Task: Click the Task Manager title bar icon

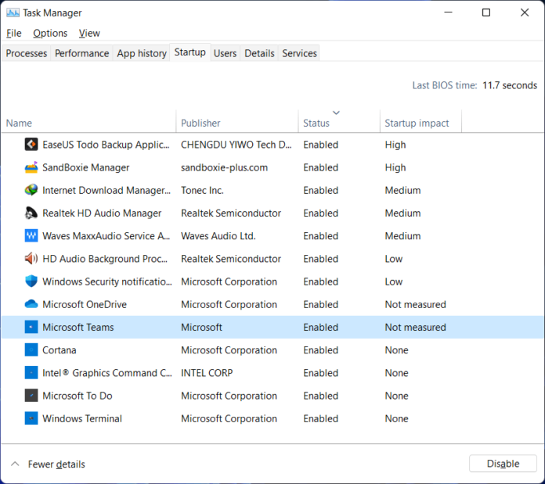Action: pos(13,13)
